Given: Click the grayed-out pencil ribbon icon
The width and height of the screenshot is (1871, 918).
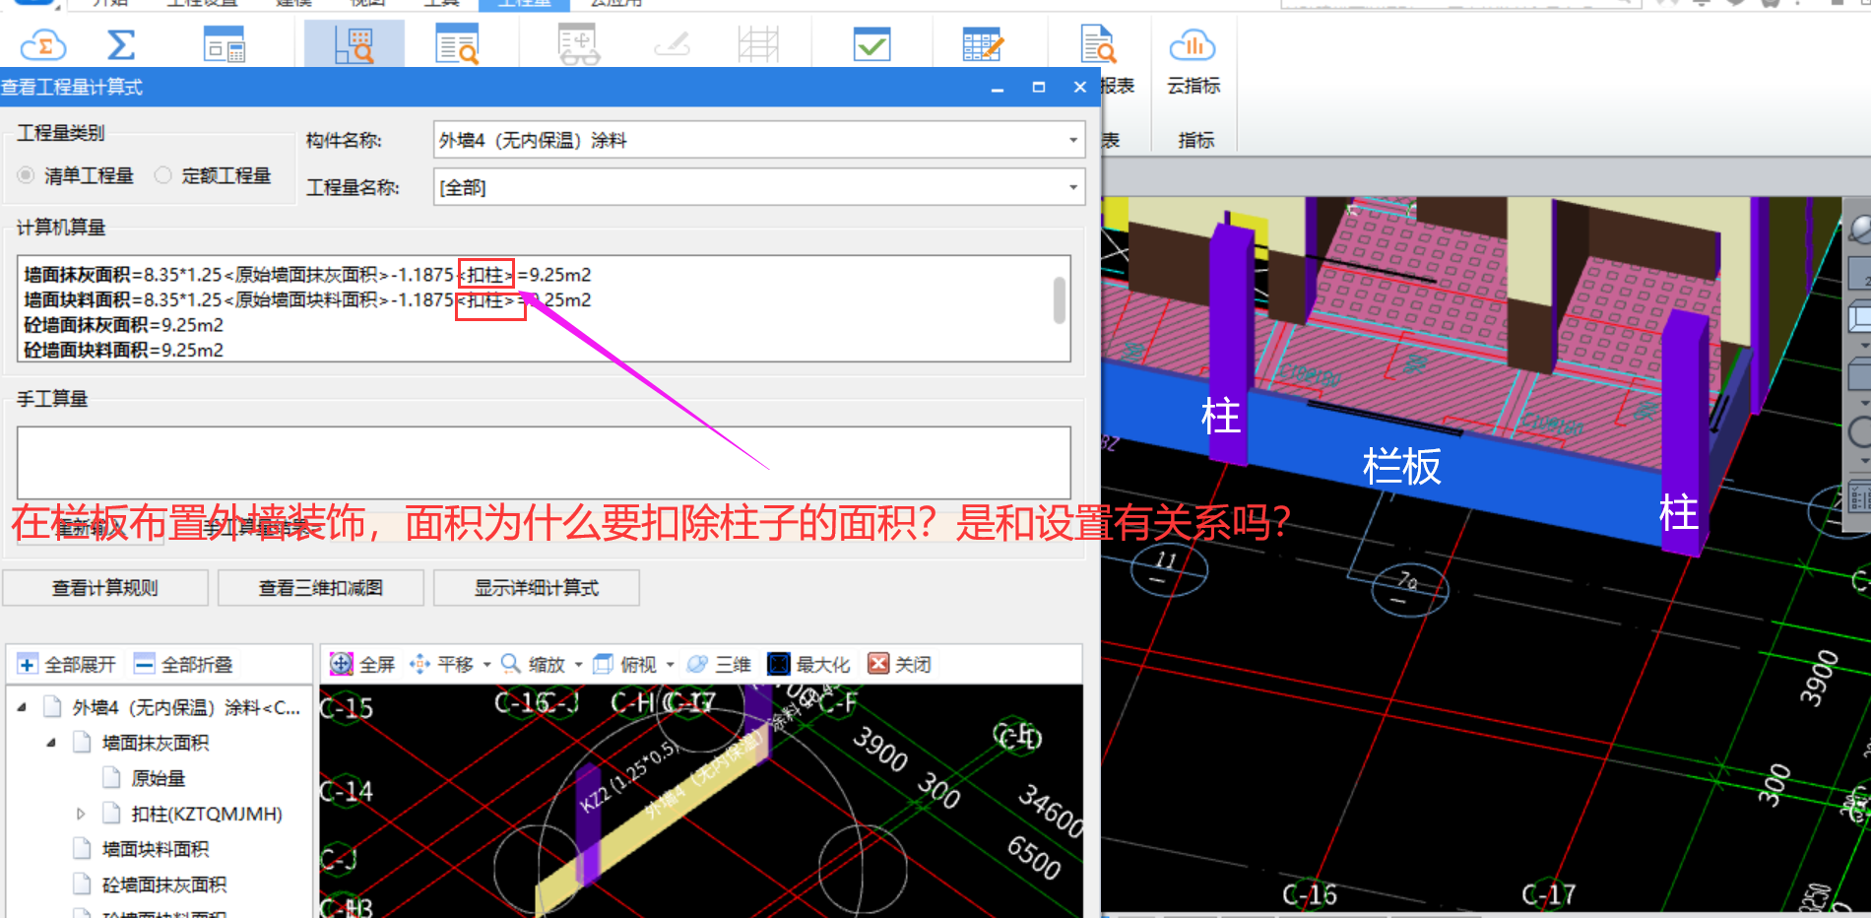Looking at the screenshot, I should (673, 45).
